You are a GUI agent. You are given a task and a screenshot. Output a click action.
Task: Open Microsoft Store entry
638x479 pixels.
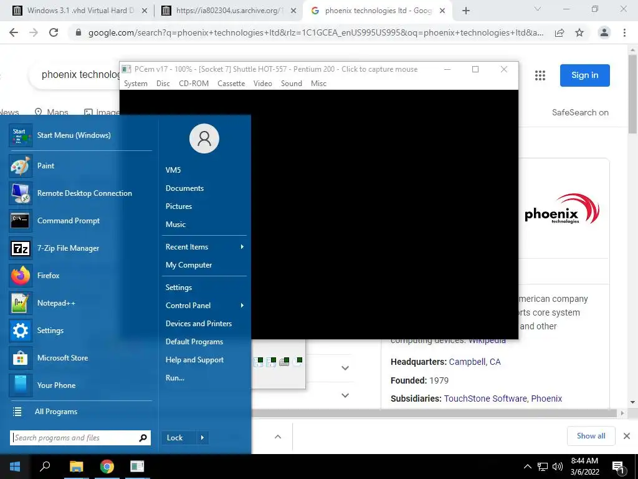tap(80, 358)
